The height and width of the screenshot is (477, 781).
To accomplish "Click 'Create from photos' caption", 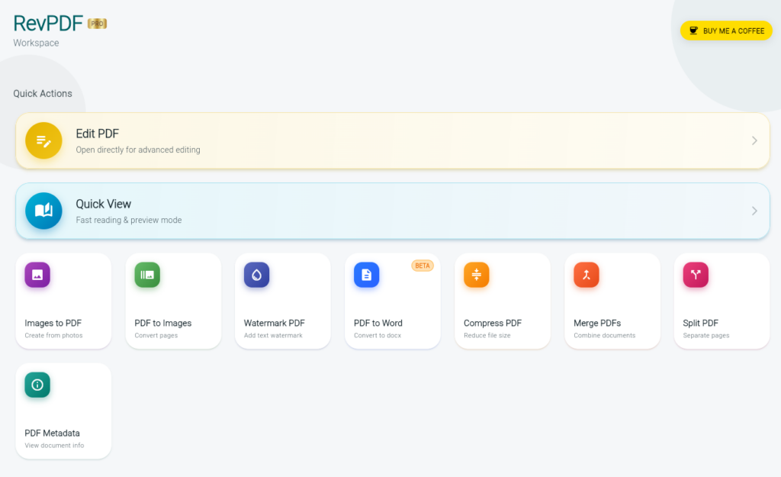I will pyautogui.click(x=54, y=336).
